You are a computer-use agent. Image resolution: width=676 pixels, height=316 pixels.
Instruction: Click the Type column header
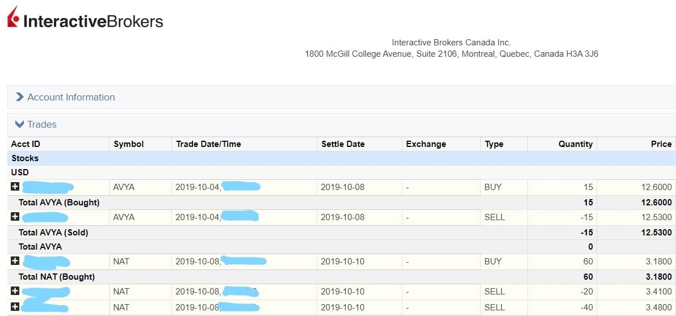point(494,144)
